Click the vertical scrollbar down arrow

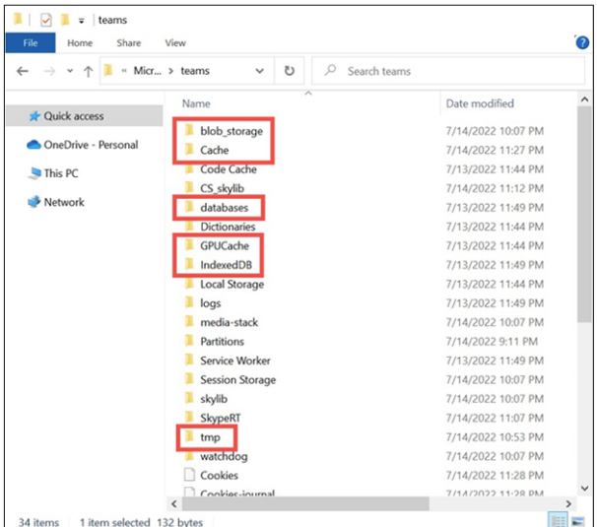pyautogui.click(x=584, y=489)
